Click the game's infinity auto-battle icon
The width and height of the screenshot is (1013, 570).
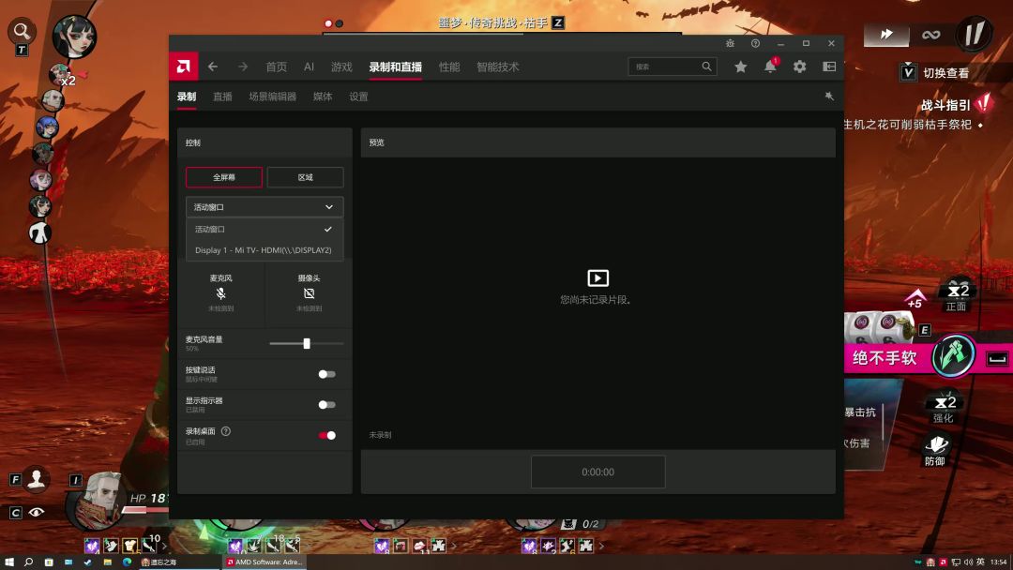pos(931,35)
